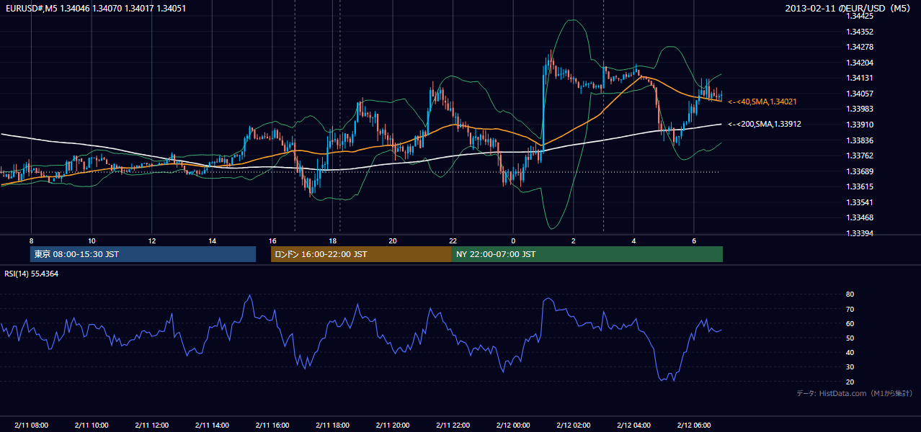This screenshot has width=921, height=432.
Task: Click price axis label 1.33689
Action: click(860, 171)
